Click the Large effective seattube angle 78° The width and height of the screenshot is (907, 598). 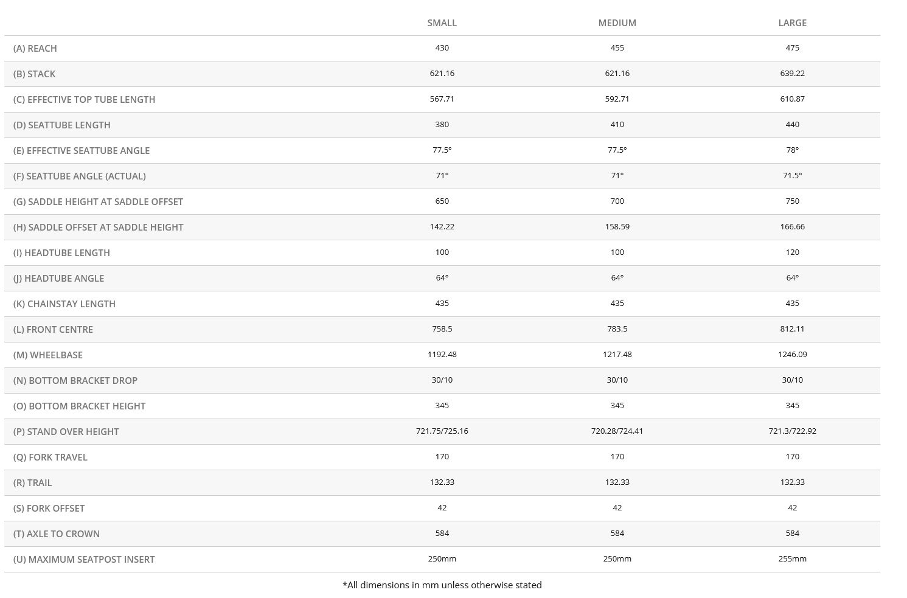(792, 150)
